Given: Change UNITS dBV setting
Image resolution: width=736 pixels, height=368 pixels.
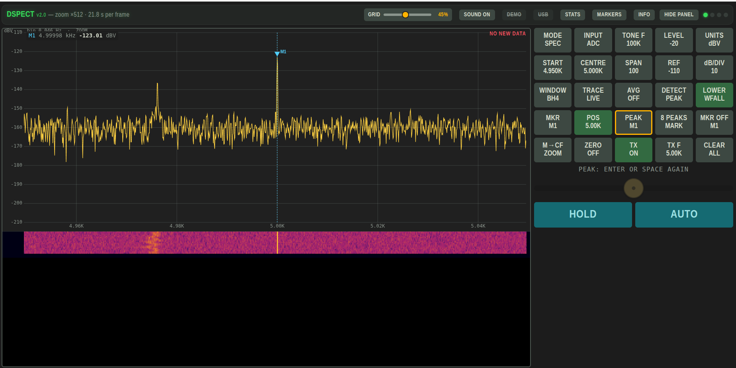Looking at the screenshot, I should click(x=714, y=40).
